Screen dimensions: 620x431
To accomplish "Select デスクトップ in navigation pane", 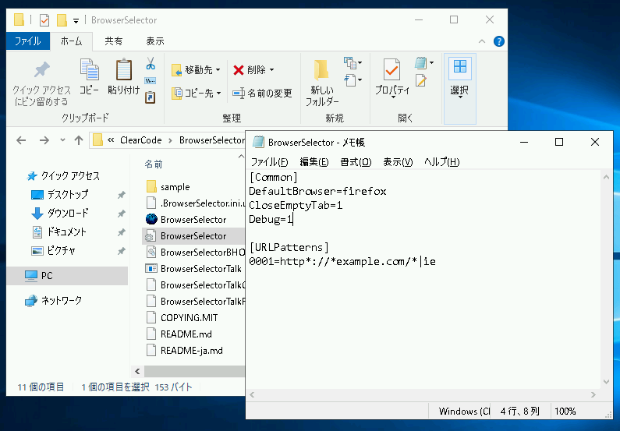I will point(60,195).
